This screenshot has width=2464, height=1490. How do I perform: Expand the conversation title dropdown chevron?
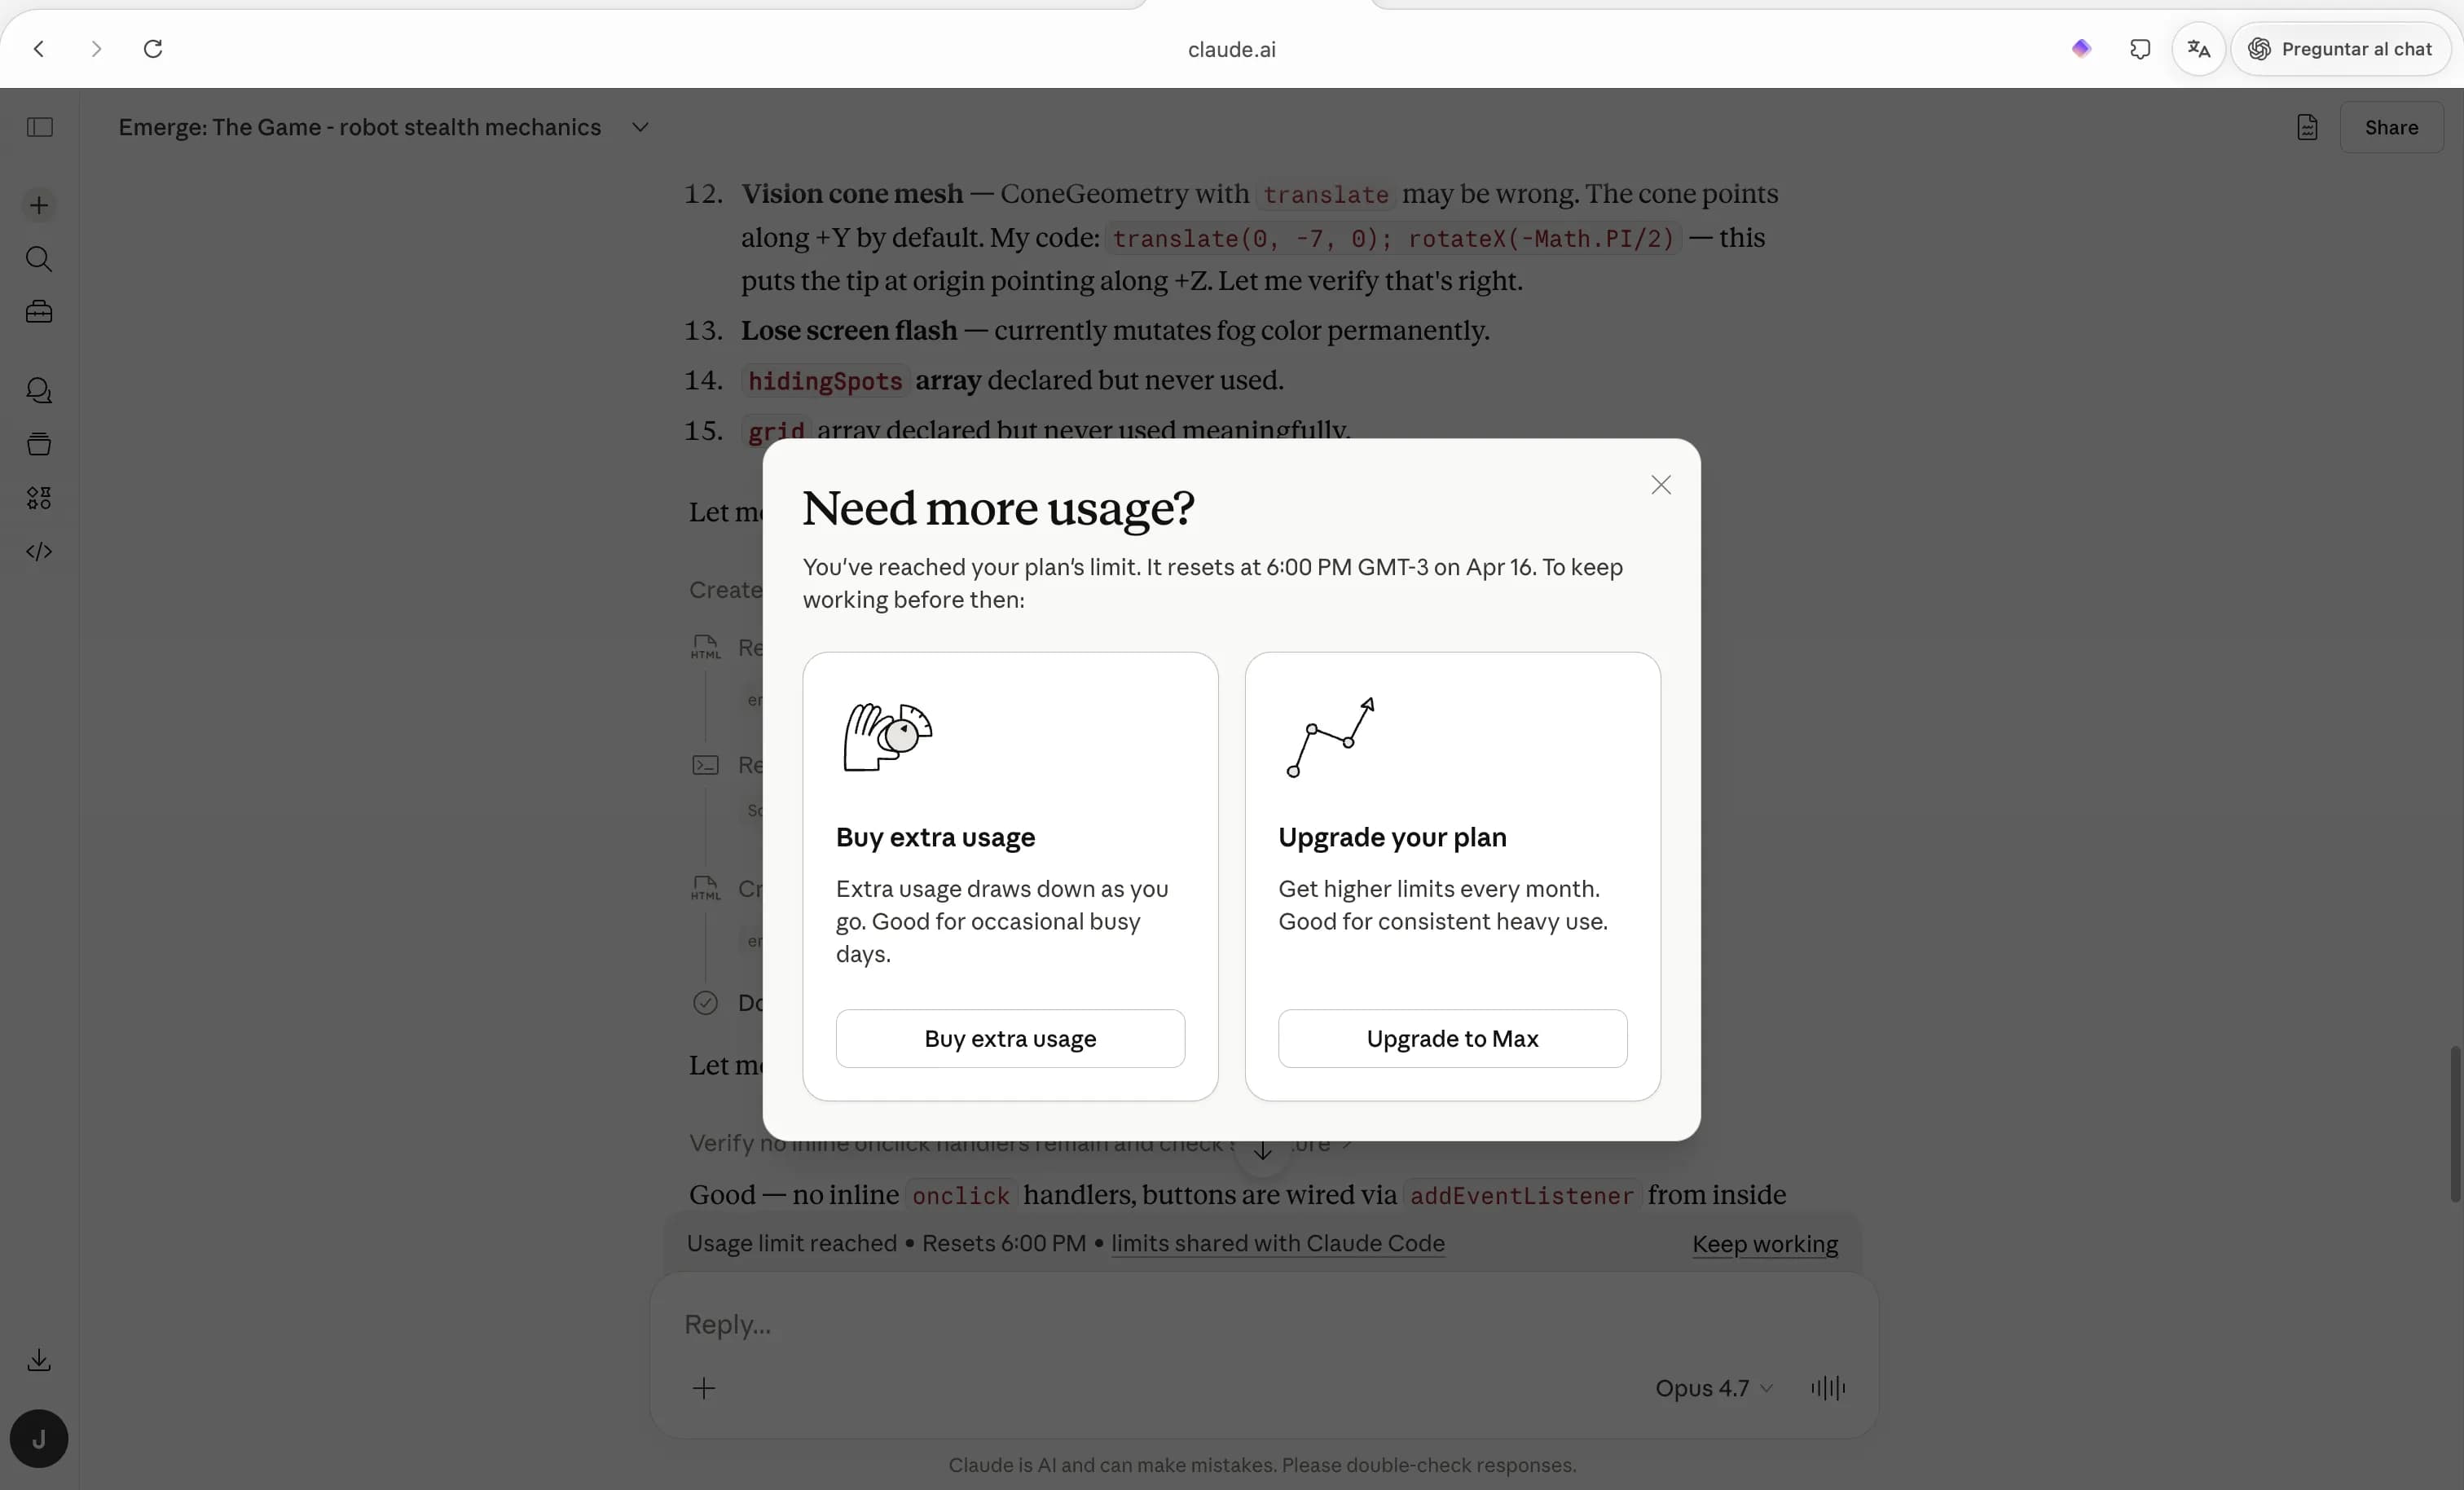[641, 127]
